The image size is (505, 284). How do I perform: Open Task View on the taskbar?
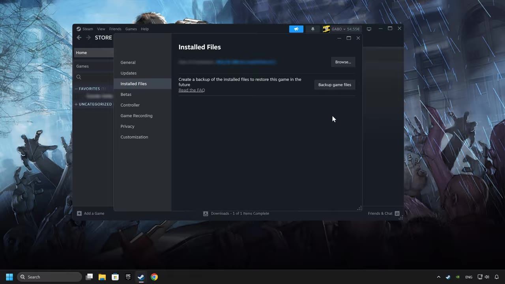click(x=89, y=277)
